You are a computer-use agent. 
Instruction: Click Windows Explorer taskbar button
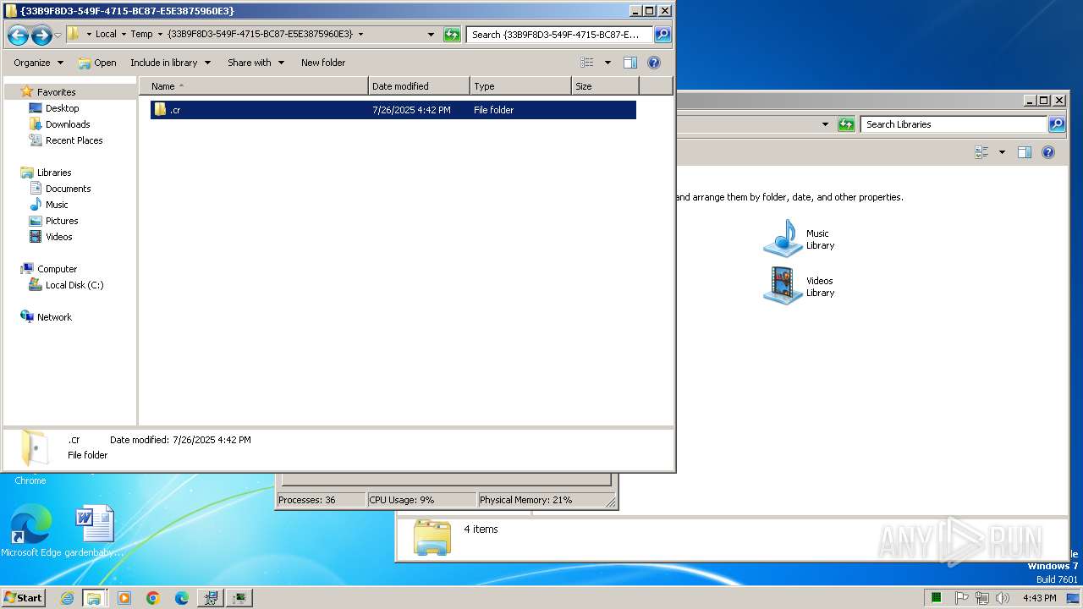point(94,598)
